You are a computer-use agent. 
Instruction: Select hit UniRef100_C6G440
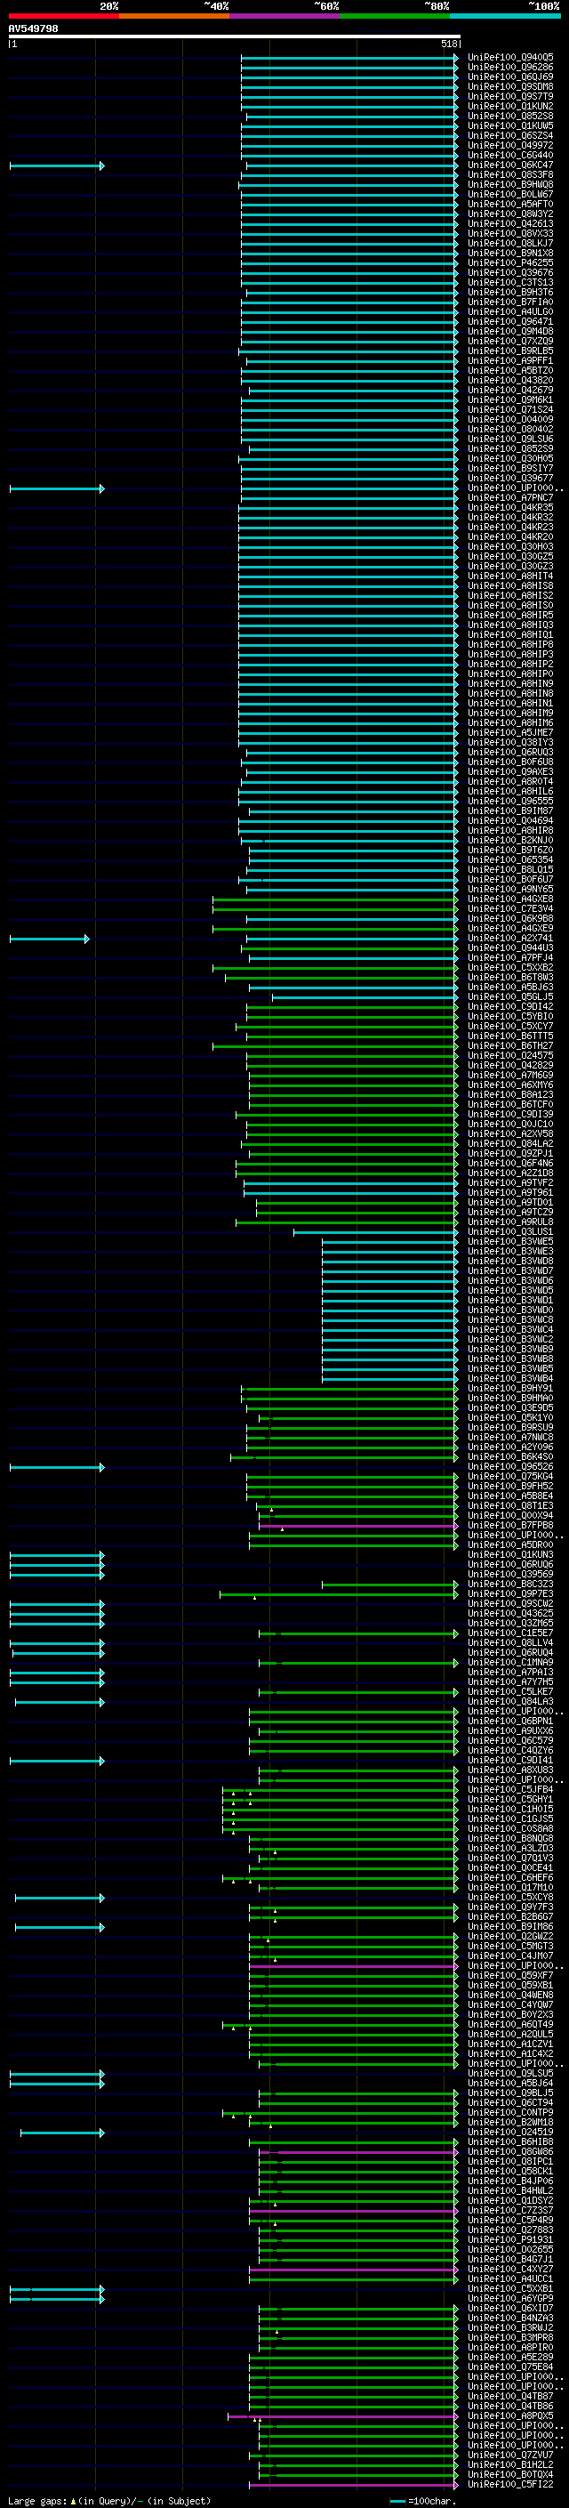[510, 156]
